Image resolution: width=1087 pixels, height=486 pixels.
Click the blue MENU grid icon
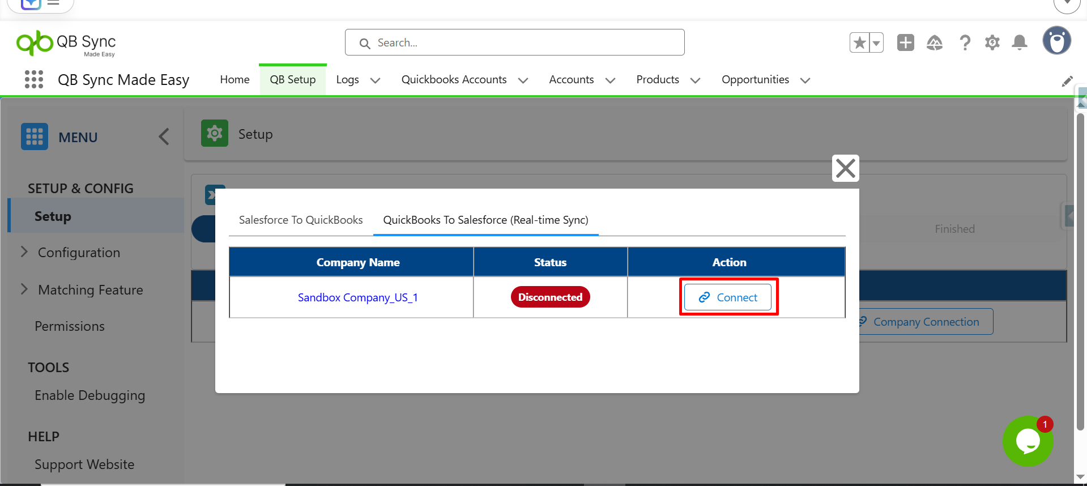pyautogui.click(x=35, y=137)
